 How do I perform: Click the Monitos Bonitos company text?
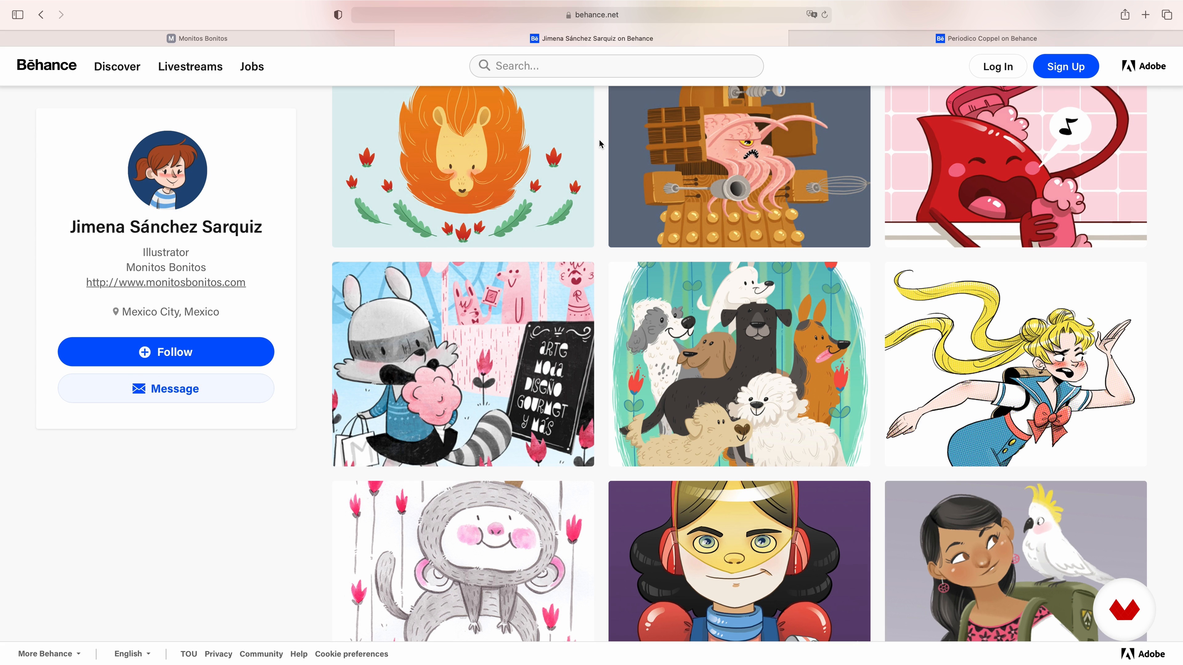click(x=166, y=267)
